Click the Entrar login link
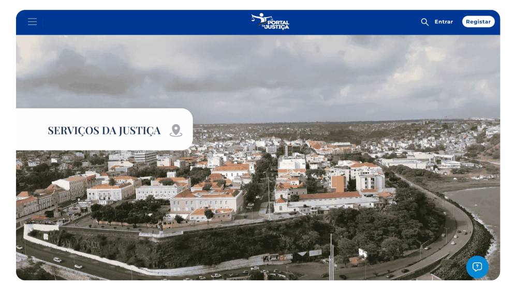The width and height of the screenshot is (530, 298). (x=444, y=22)
